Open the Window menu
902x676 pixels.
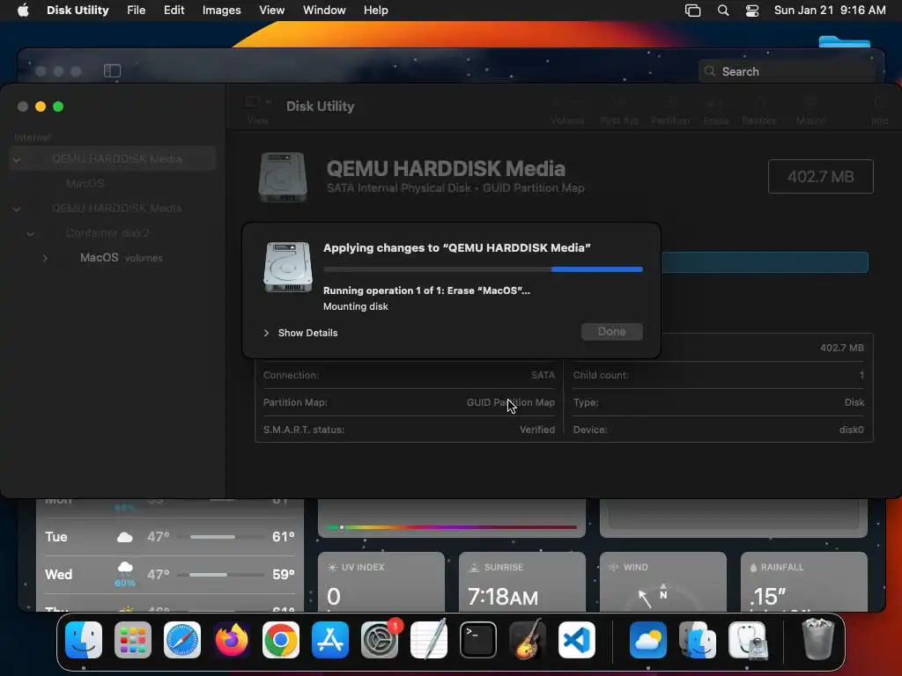pos(324,11)
